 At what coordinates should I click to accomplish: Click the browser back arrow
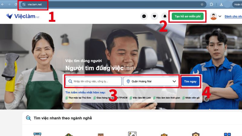3,4
